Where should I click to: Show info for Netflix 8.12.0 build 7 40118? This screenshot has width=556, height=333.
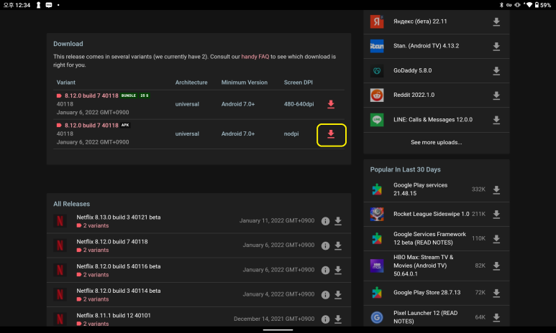pos(325,245)
